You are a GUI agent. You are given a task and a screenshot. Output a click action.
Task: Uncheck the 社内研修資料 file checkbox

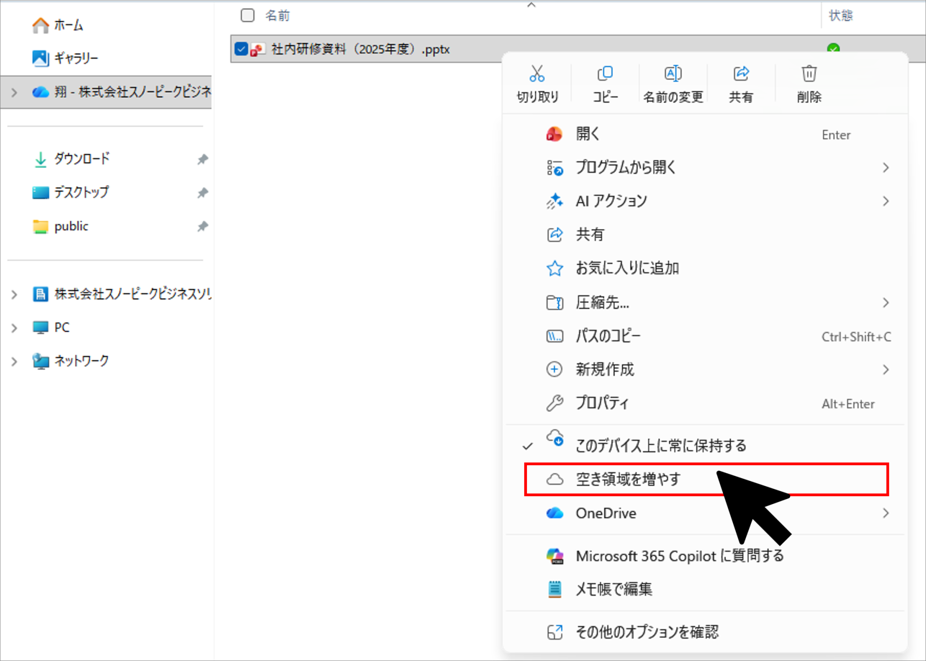[x=241, y=49]
